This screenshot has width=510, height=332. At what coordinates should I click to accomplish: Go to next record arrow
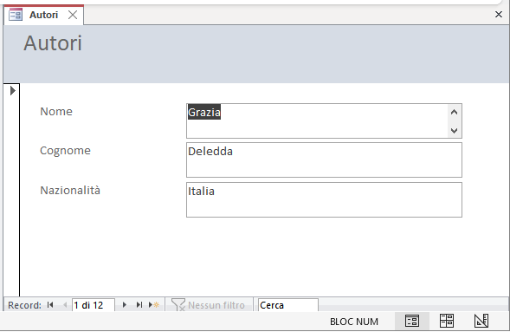124,305
